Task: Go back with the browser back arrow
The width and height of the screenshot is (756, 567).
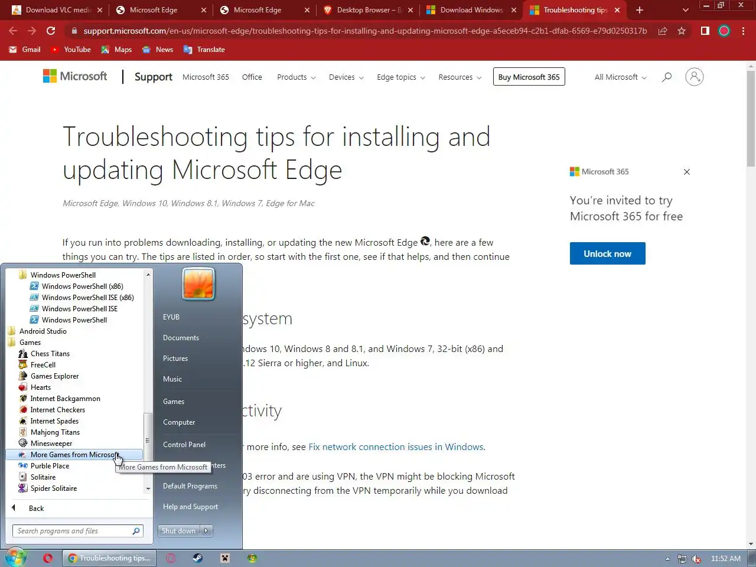Action: click(13, 31)
